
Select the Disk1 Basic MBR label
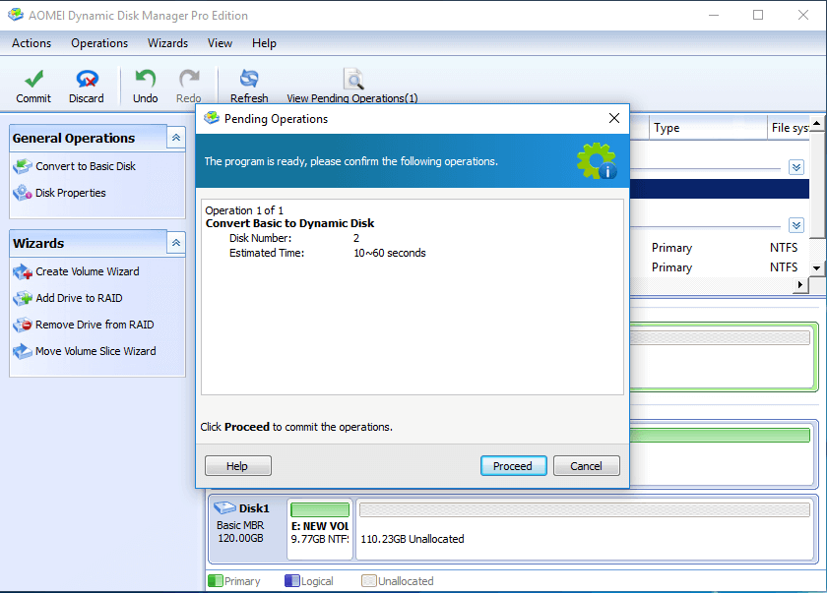point(241,524)
